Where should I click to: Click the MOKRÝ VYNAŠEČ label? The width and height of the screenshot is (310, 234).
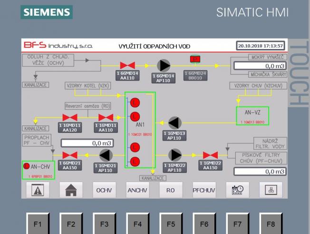[x=268, y=57]
